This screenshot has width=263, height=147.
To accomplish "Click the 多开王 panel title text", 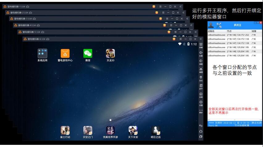I will 237,25.
